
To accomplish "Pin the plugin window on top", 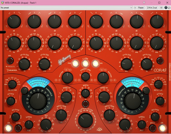I will tap(144, 3).
